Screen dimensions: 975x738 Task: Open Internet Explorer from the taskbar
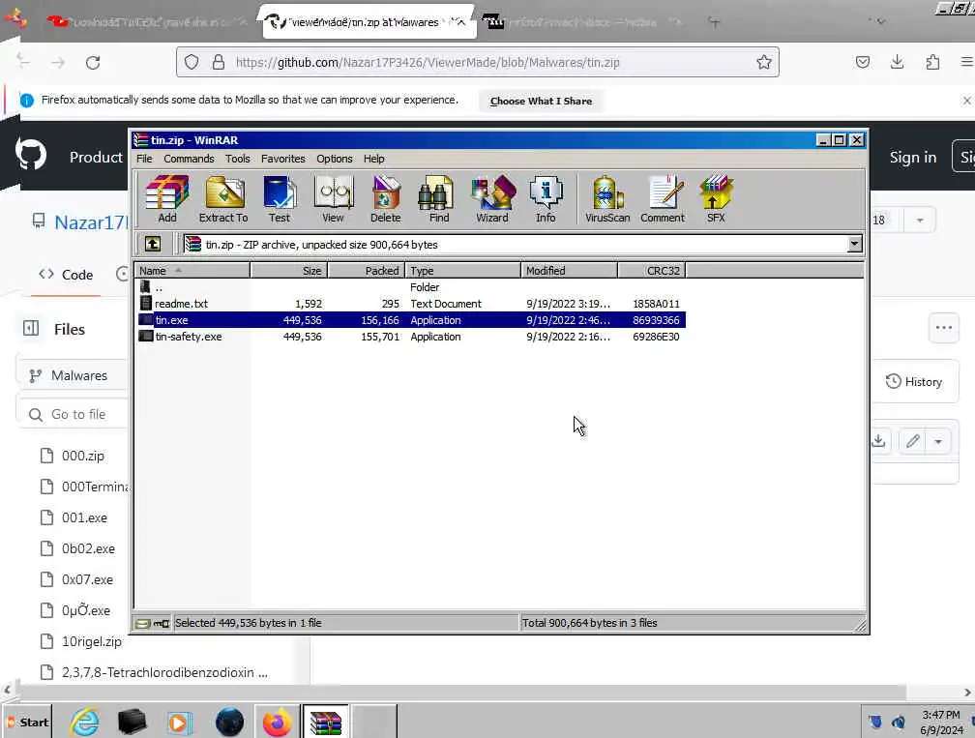(x=84, y=723)
